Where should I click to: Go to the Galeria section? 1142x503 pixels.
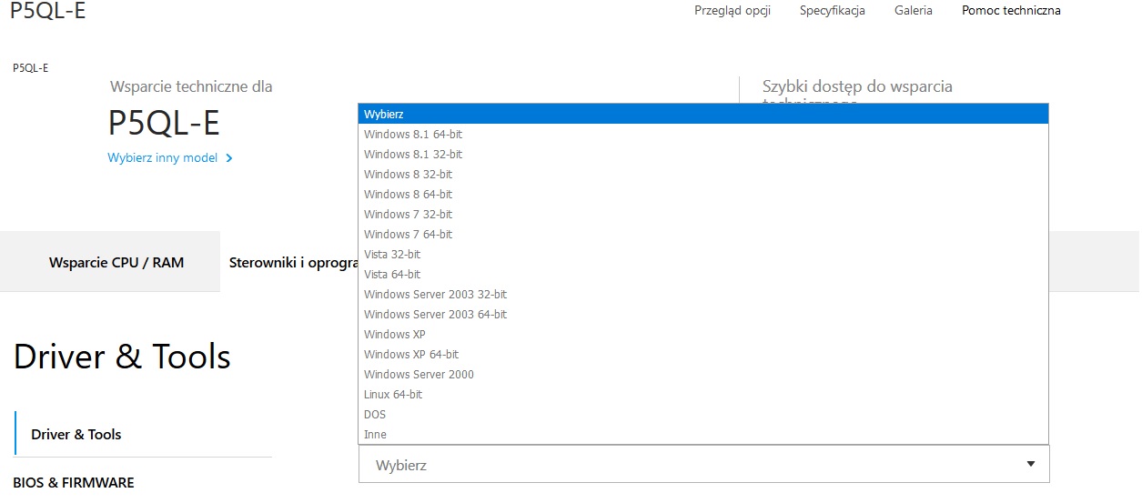(914, 11)
